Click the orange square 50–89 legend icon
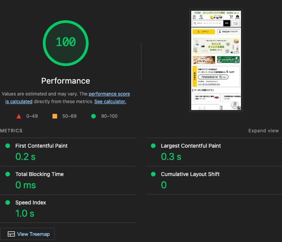Screen dimensions: 282x242 click(55, 116)
